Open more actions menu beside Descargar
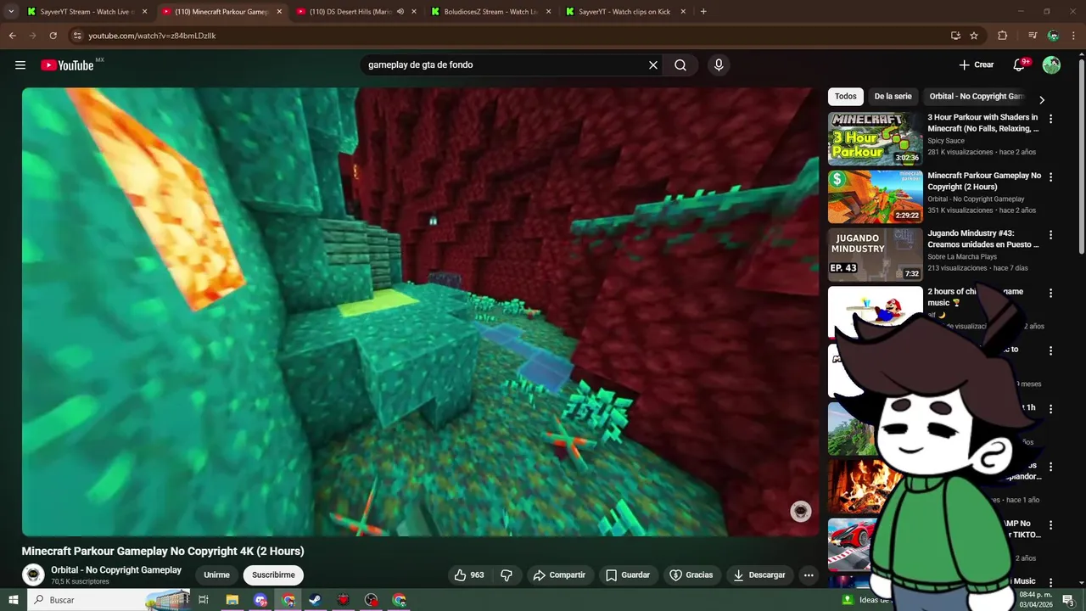Viewport: 1086px width, 611px height. (809, 575)
